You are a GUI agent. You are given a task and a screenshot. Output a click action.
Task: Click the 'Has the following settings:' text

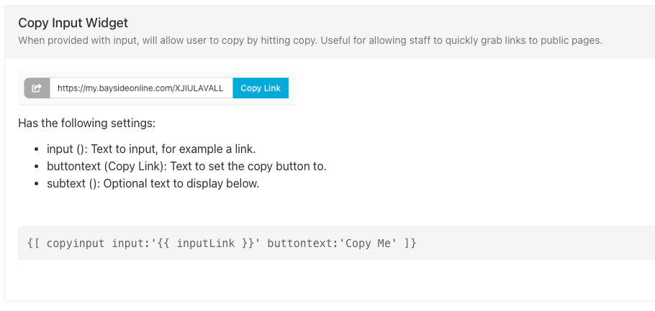[87, 124]
